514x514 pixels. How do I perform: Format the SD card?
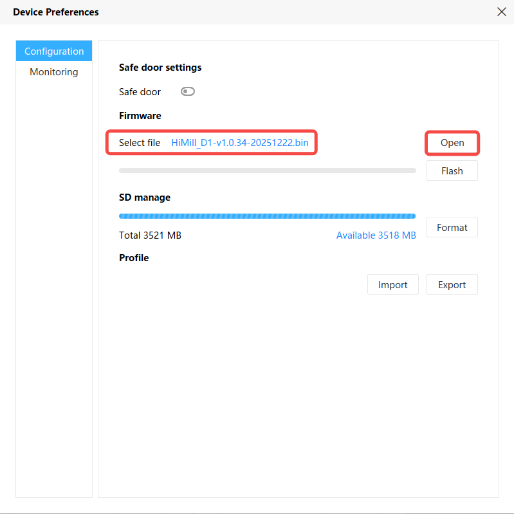[452, 227]
